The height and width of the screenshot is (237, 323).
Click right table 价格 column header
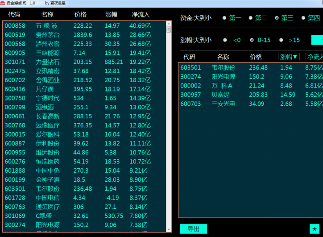pyautogui.click(x=256, y=57)
